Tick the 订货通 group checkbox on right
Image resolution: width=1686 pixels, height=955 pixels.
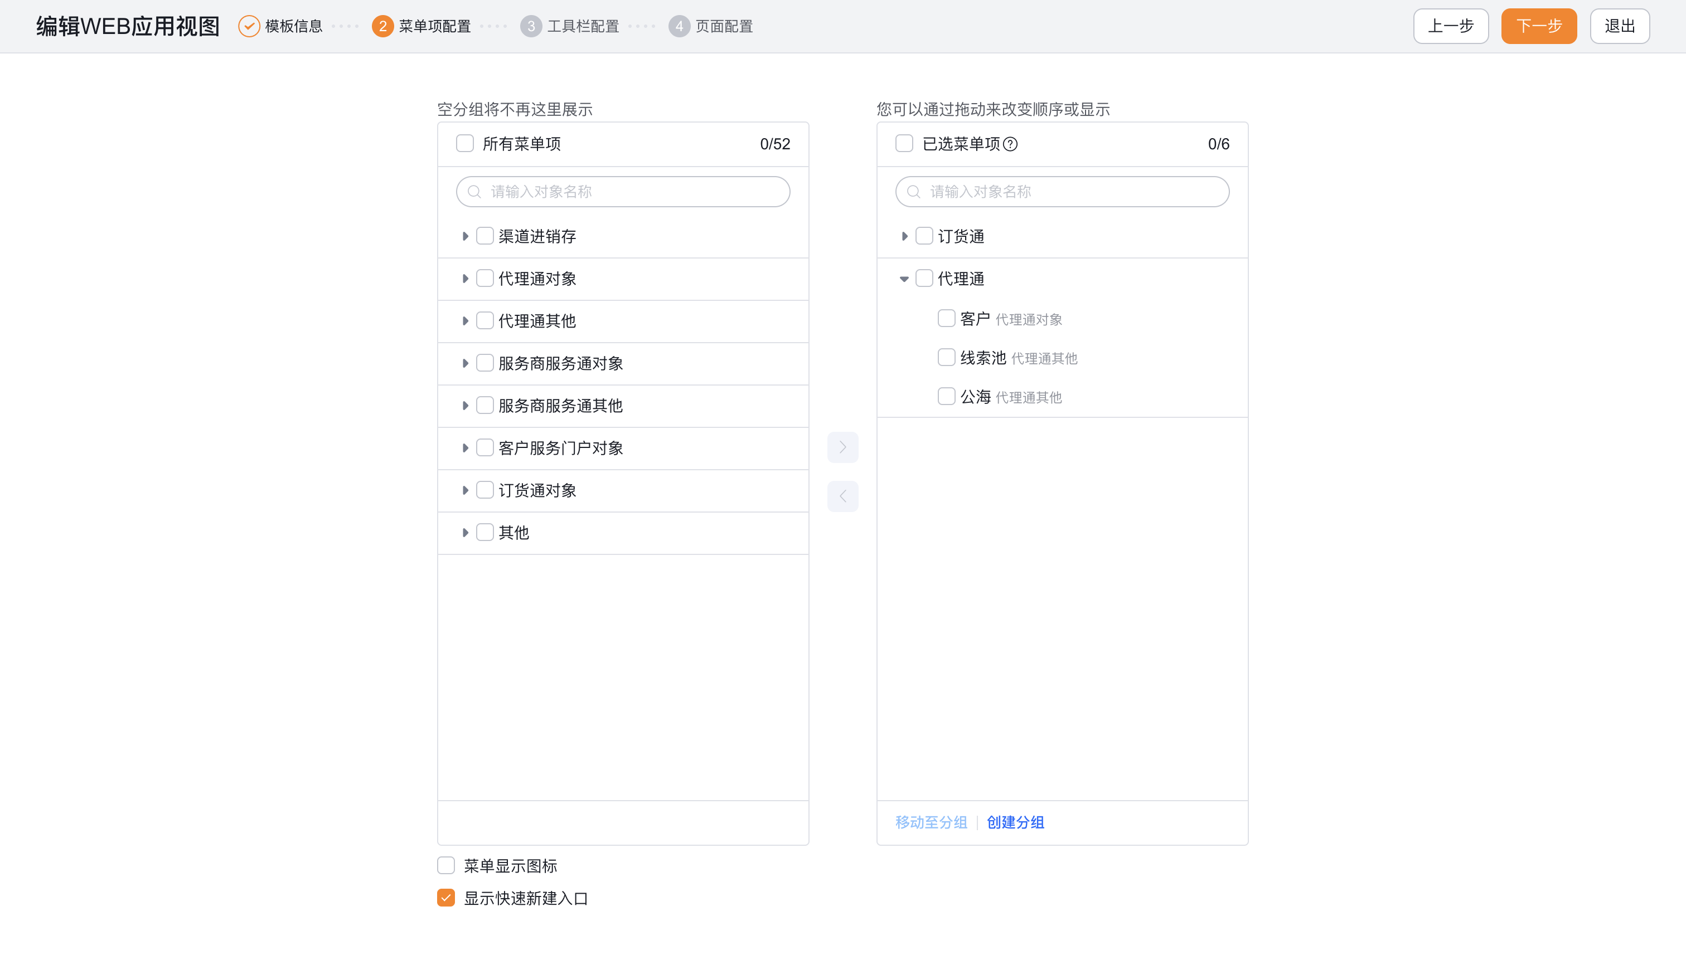[924, 236]
